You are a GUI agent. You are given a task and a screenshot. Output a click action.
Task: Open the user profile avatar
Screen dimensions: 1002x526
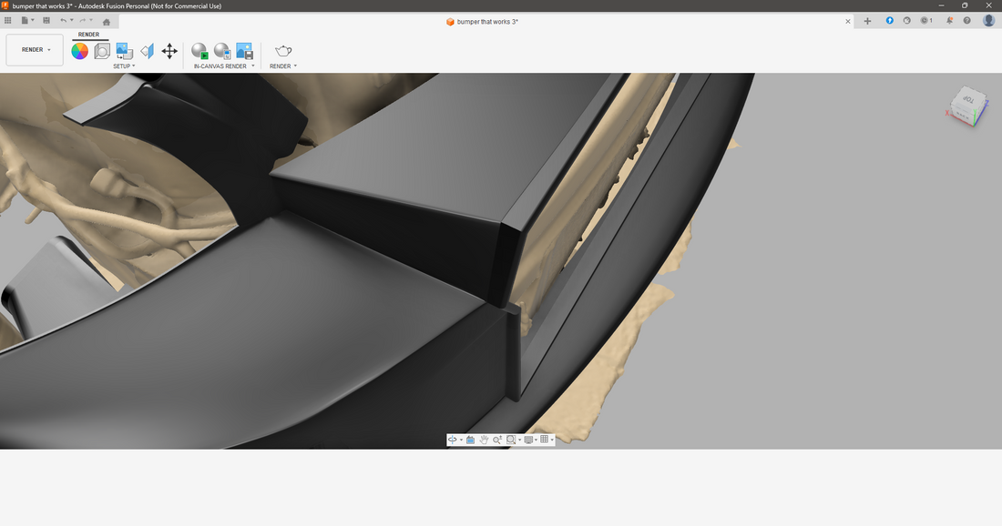(x=988, y=20)
